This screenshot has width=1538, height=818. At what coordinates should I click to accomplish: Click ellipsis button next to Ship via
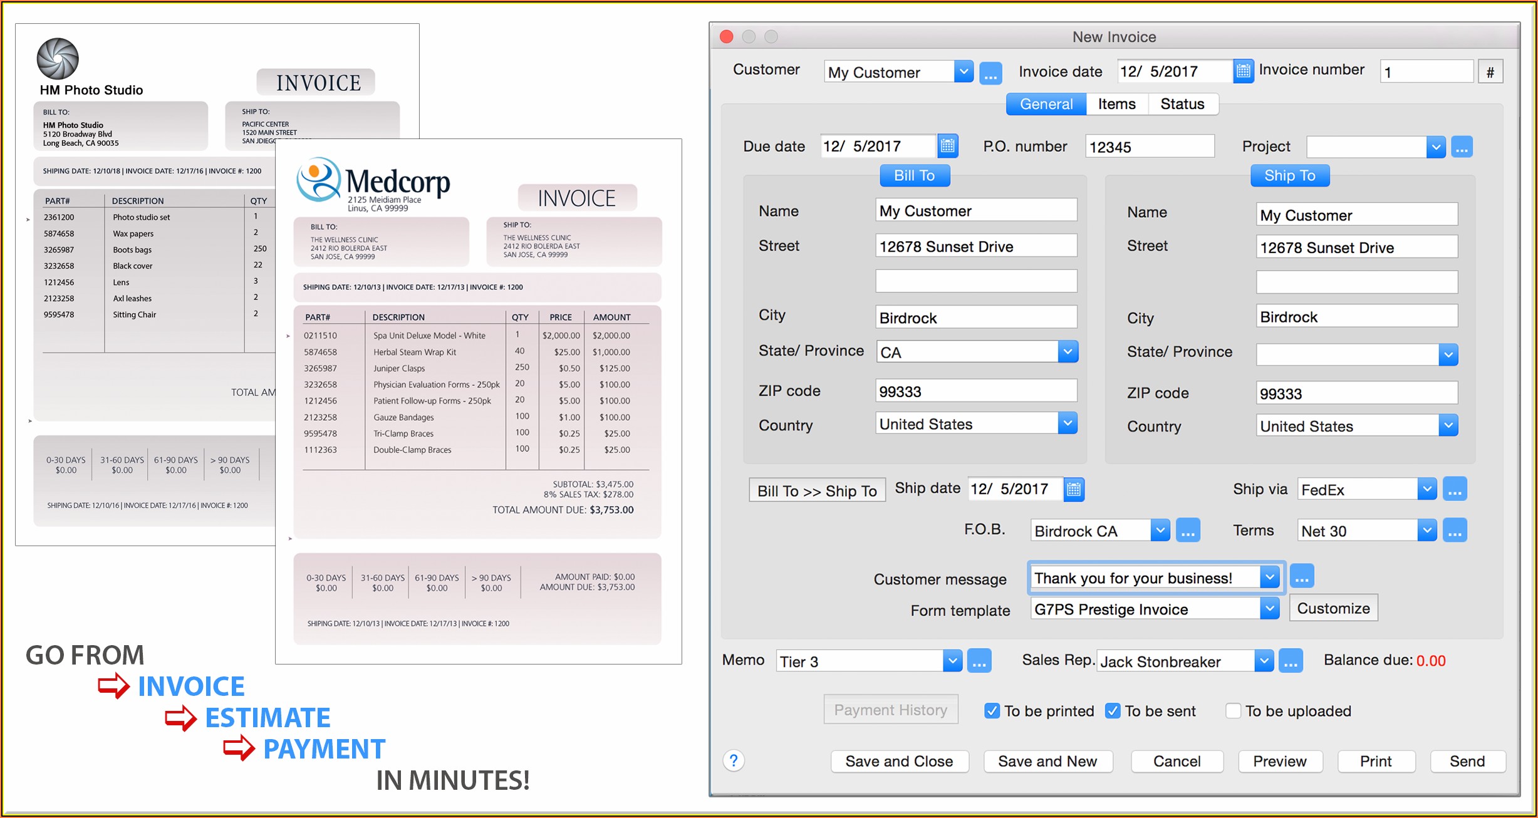pyautogui.click(x=1454, y=489)
